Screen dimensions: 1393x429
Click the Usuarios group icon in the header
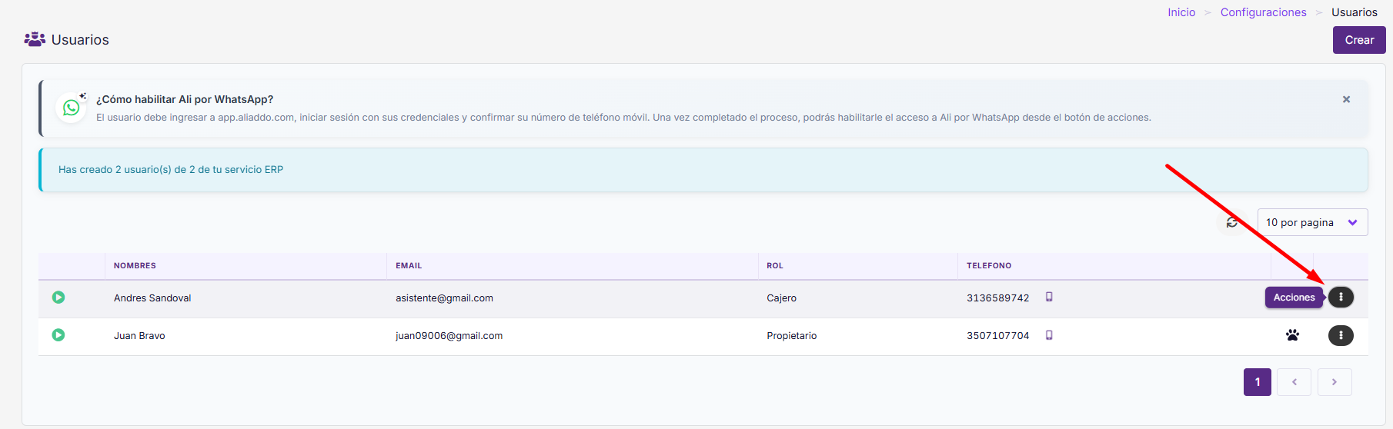pos(35,39)
